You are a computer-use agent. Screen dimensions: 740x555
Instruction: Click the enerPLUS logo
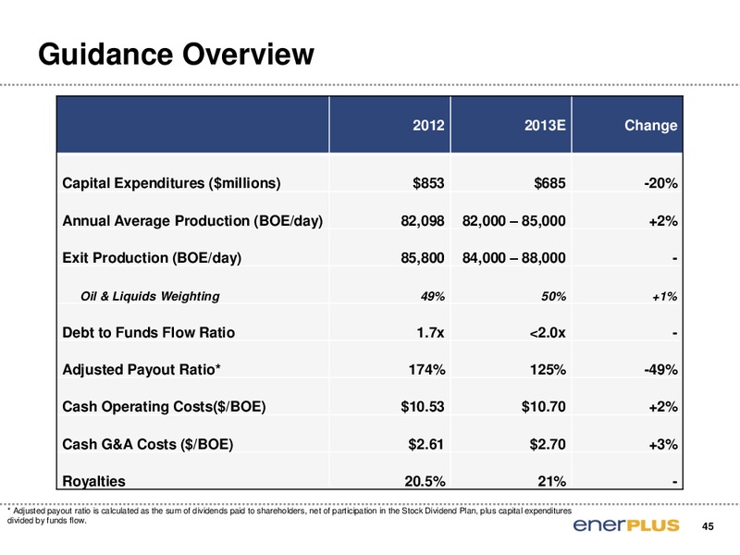pyautogui.click(x=626, y=525)
